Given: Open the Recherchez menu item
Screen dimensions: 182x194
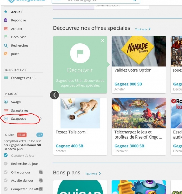Looking at the screenshot, I should pos(19,46).
